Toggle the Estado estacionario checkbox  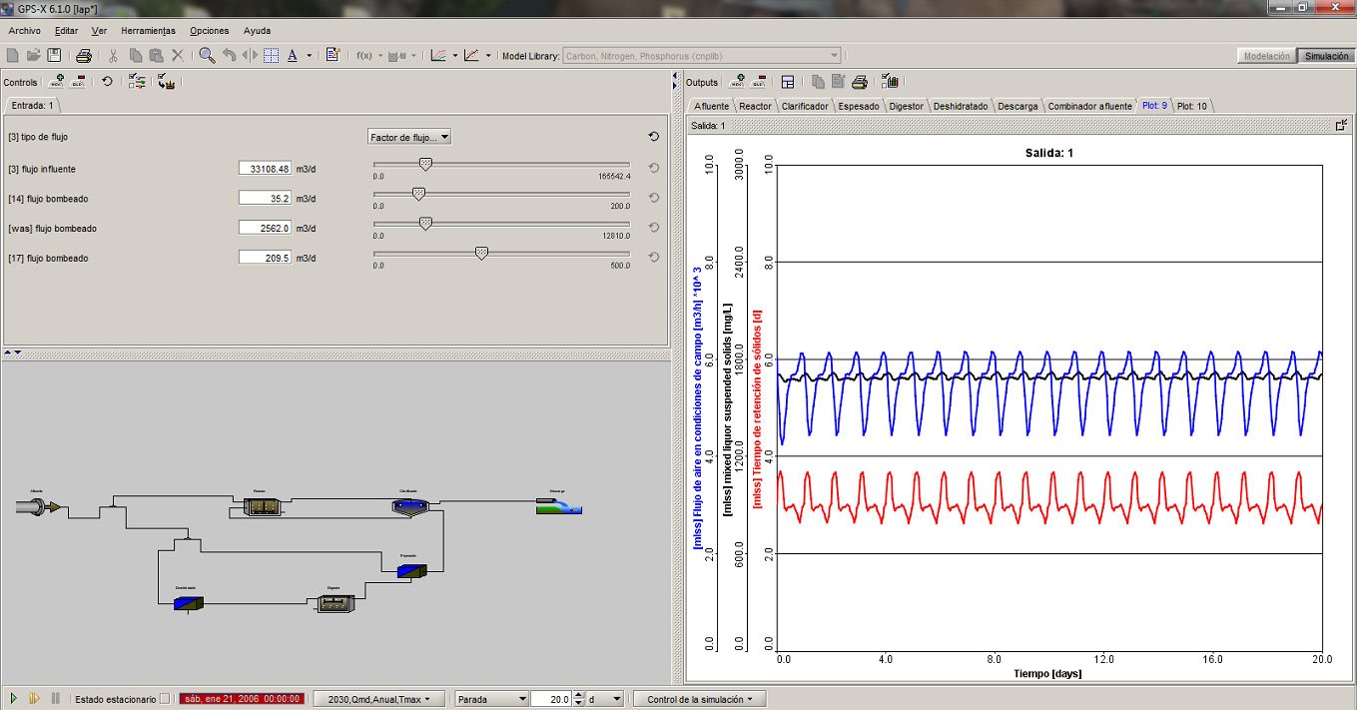pyautogui.click(x=165, y=699)
